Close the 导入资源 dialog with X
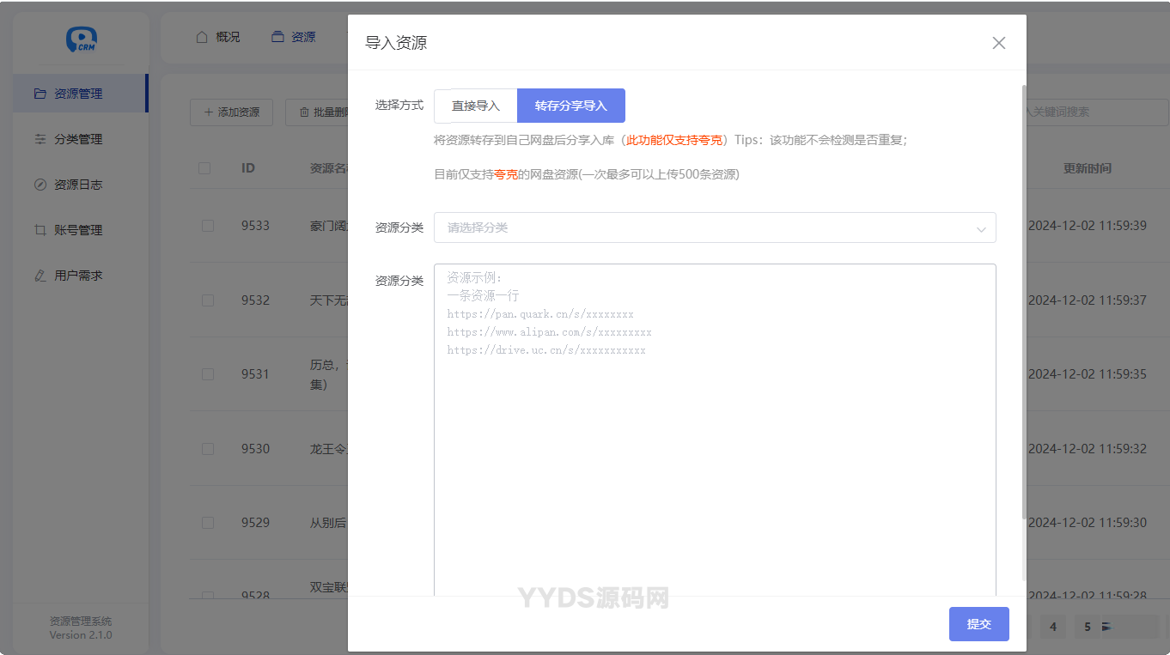 [x=998, y=43]
